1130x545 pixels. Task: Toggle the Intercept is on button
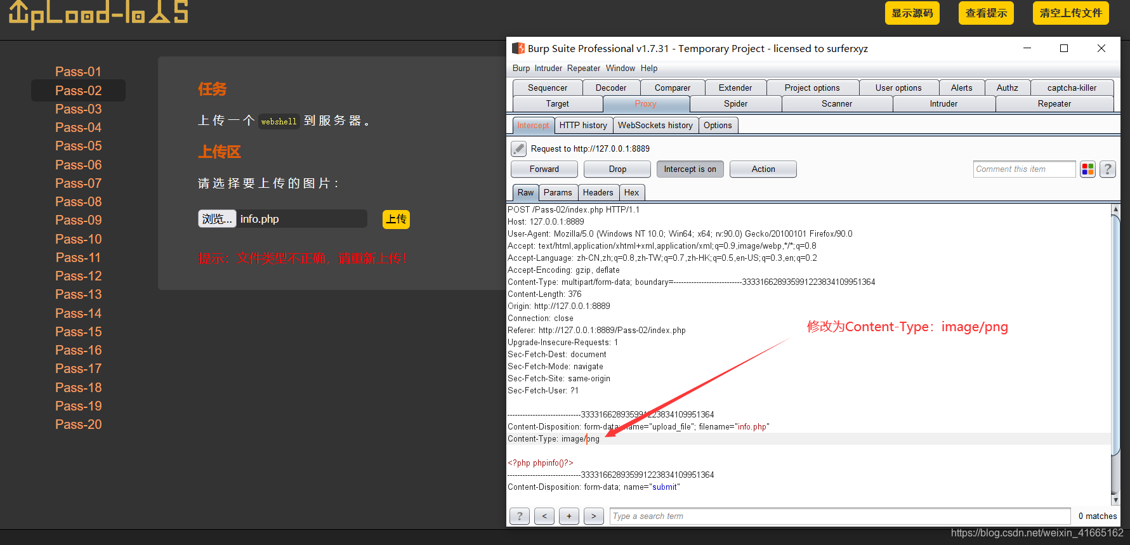coord(690,169)
